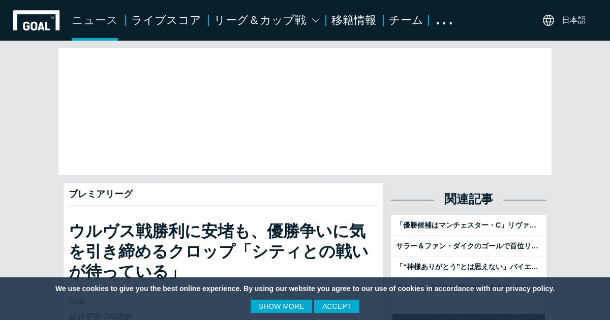
Task: Show more navigation items via ellipsis
Action: point(444,22)
